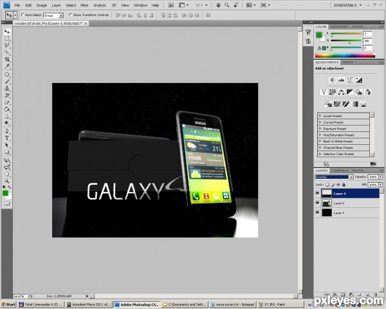Hide Layer 0 visibility eye

(317, 203)
